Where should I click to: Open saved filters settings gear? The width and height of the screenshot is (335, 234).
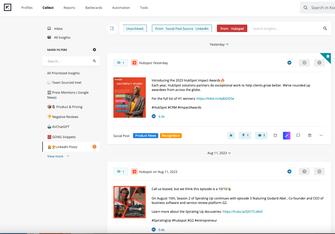click(x=94, y=50)
